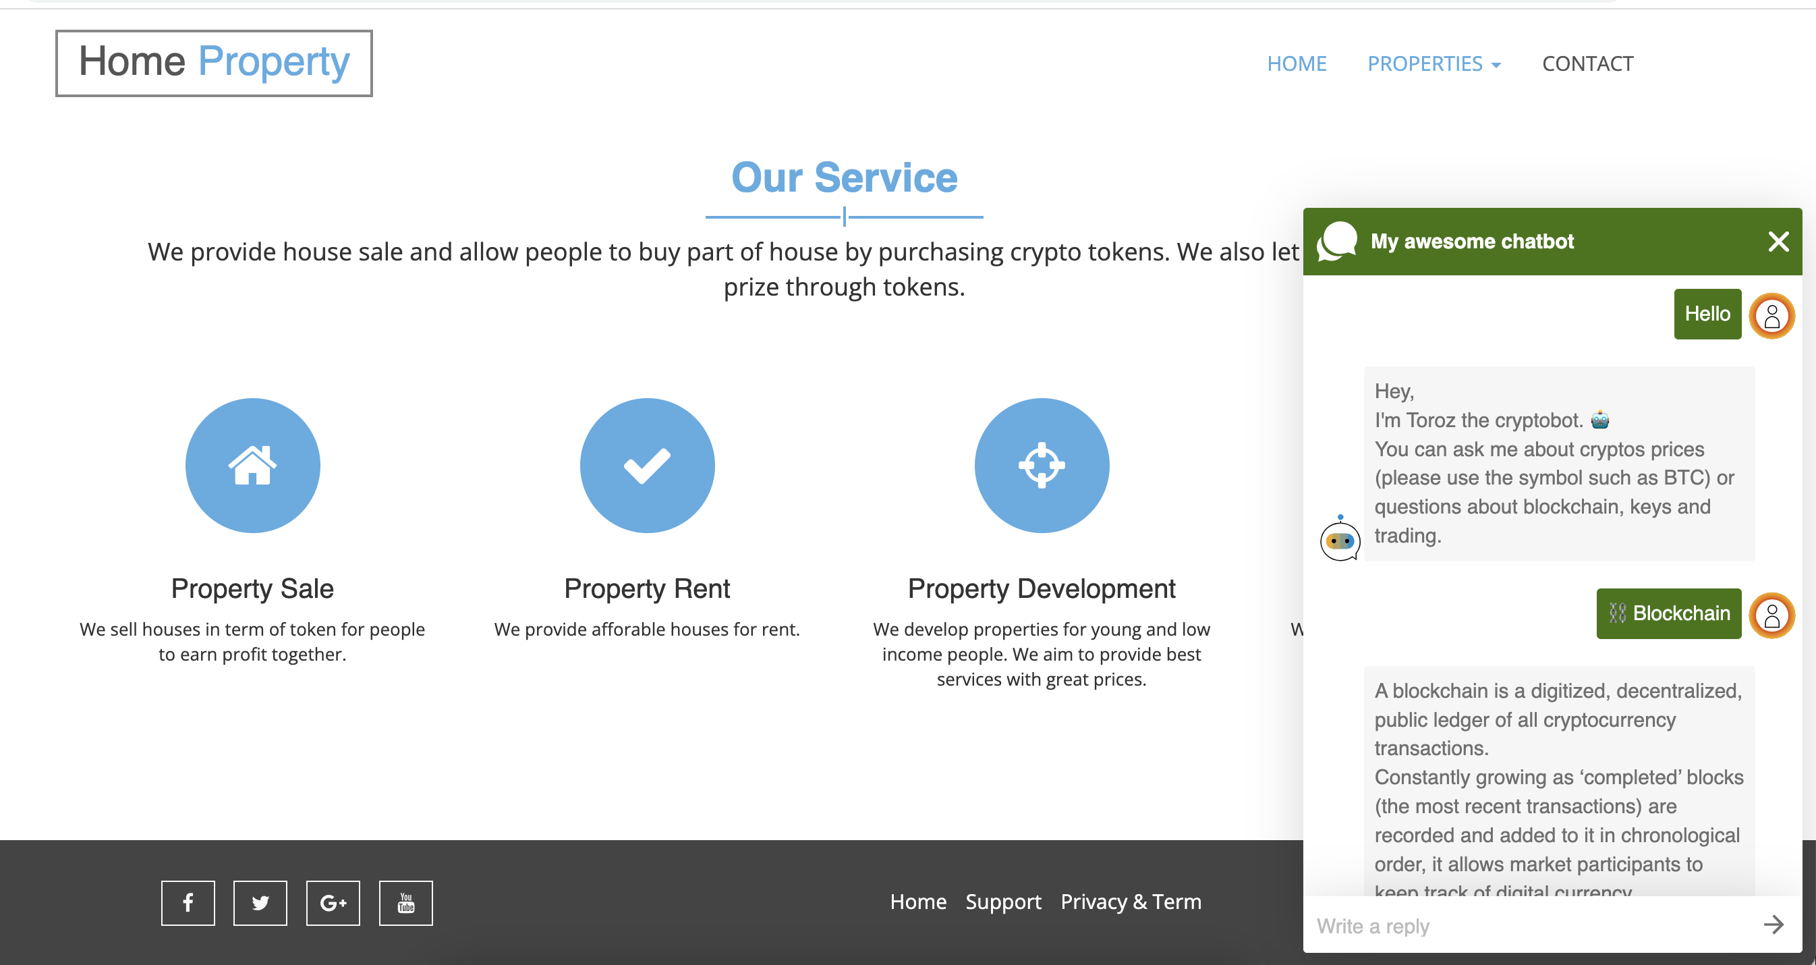Screen dimensions: 1816x965
Task: Click the Home link in the footer
Action: coord(918,902)
